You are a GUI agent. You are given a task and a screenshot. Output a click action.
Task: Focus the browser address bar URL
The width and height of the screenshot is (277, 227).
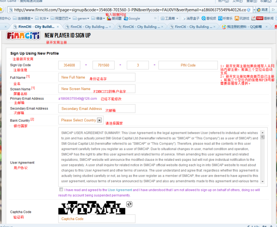point(130,10)
